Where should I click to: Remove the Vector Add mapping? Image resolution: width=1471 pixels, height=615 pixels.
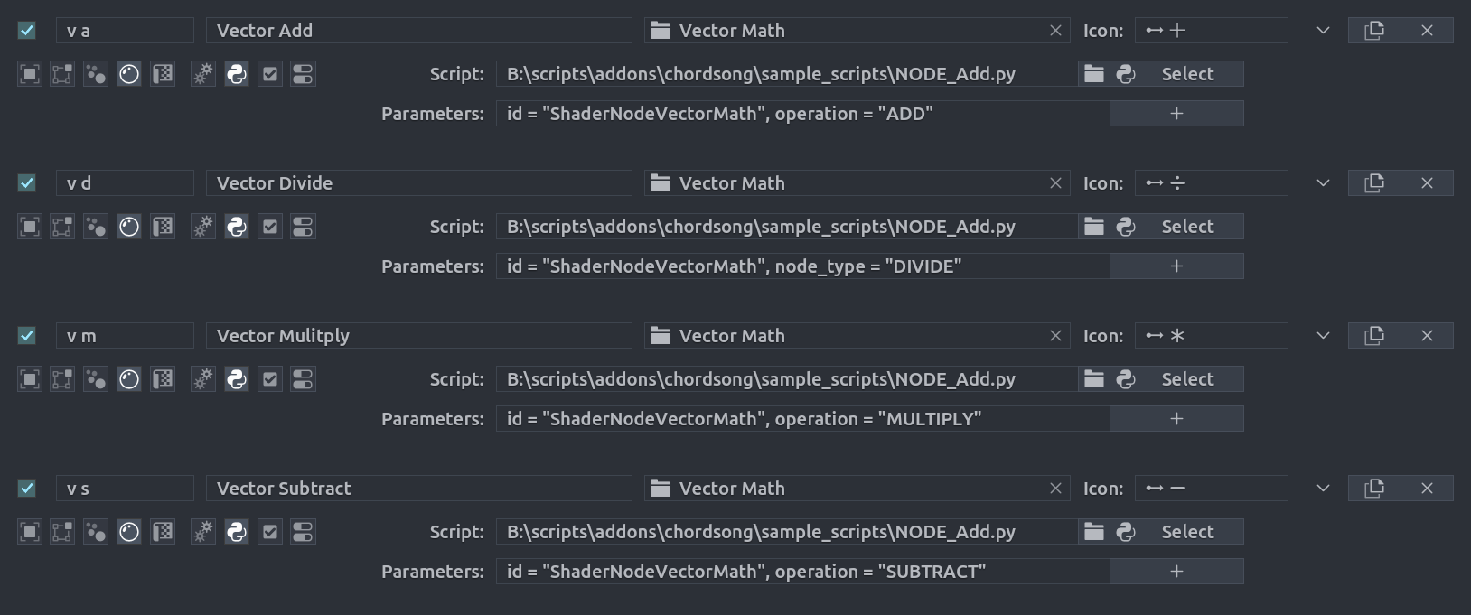1428,31
